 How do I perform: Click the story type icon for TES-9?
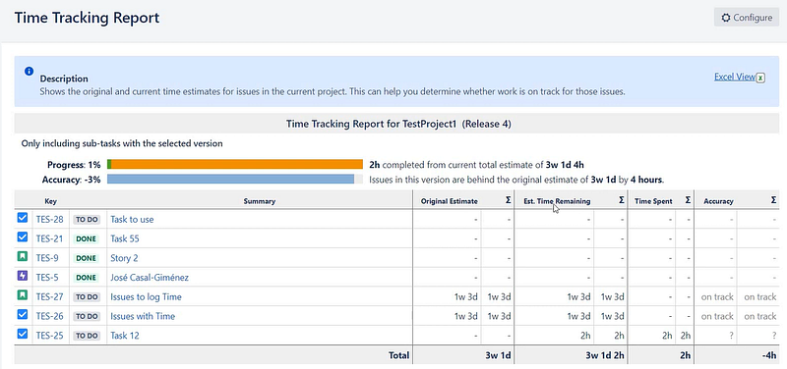pyautogui.click(x=23, y=256)
